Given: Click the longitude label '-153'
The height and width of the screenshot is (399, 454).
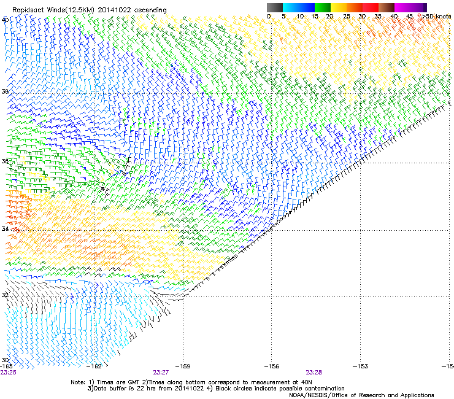Looking at the screenshot, I should coord(360,366).
